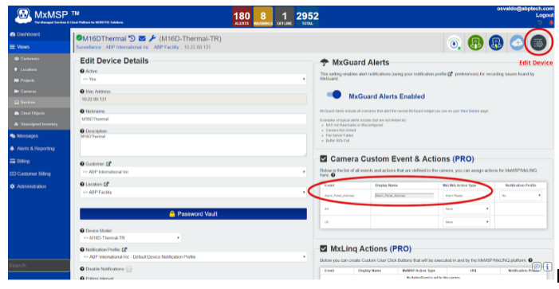559x289 pixels.
Task: Click the 180 Alerts counter
Action: point(242,17)
